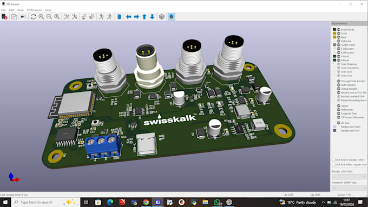Viewport: 368px width, 207px height.
Task: Toggle visibility of 3D Axis
Action: click(339, 123)
